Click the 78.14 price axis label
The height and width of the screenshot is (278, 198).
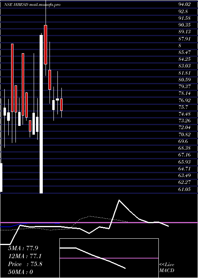[x=185, y=93]
